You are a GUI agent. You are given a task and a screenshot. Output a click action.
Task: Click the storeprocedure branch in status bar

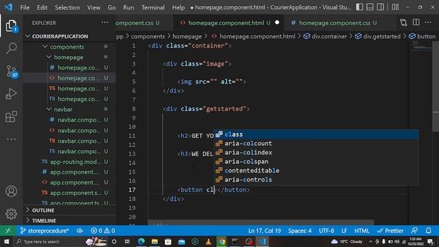[x=44, y=231]
